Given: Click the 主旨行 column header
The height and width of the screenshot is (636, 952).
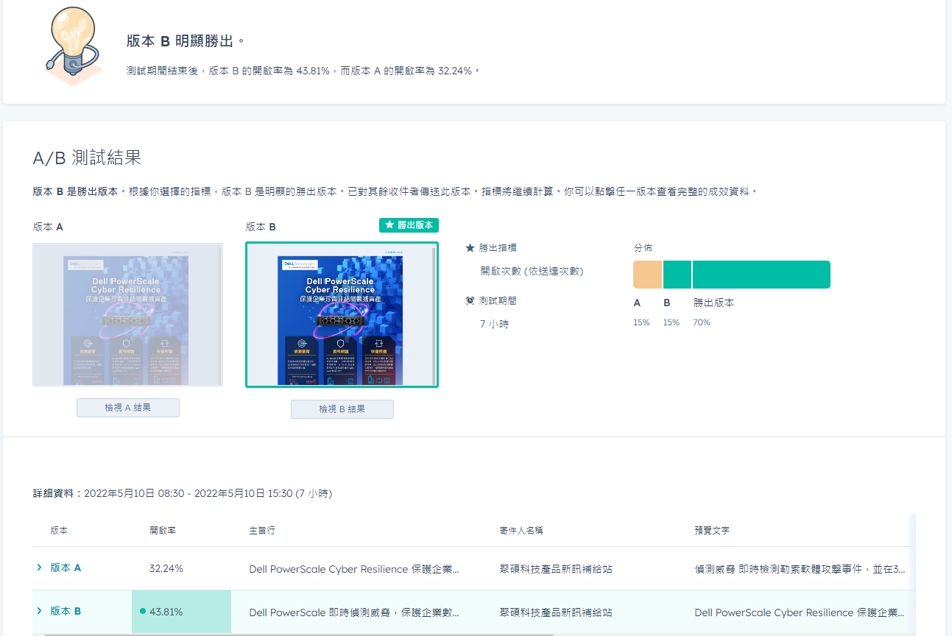Looking at the screenshot, I should 262,530.
